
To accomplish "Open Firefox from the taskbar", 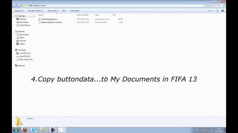I will point(25,130).
